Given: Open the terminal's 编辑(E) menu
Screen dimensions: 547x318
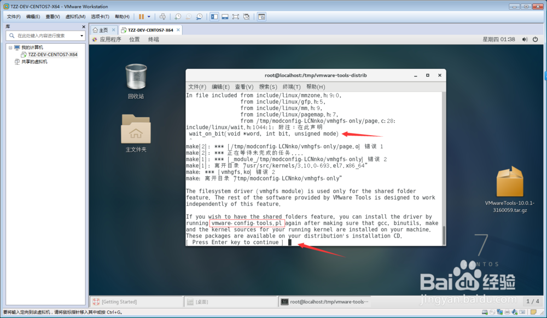Looking at the screenshot, I should click(220, 86).
